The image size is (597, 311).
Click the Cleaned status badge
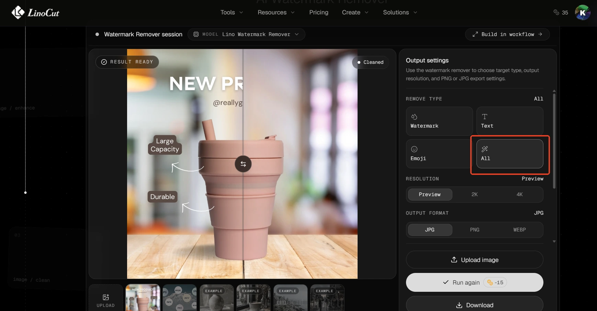tap(370, 62)
